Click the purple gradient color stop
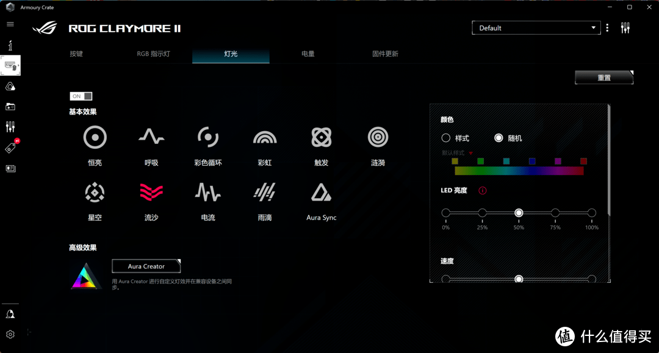This screenshot has width=659, height=353. (558, 161)
